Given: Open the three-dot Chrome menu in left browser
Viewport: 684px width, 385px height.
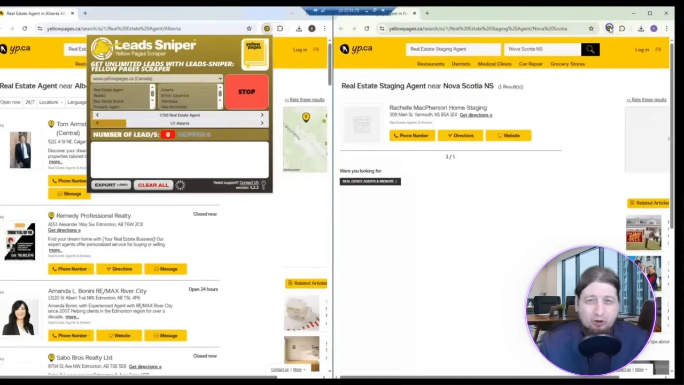Looking at the screenshot, I should [x=324, y=28].
